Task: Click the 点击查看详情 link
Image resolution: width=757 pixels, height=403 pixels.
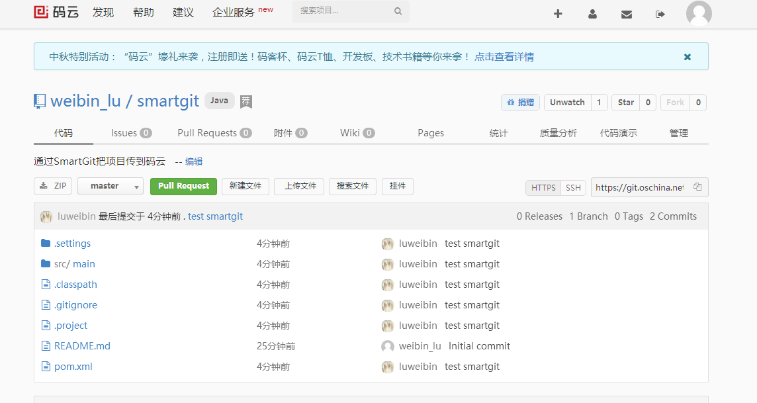Action: [504, 57]
